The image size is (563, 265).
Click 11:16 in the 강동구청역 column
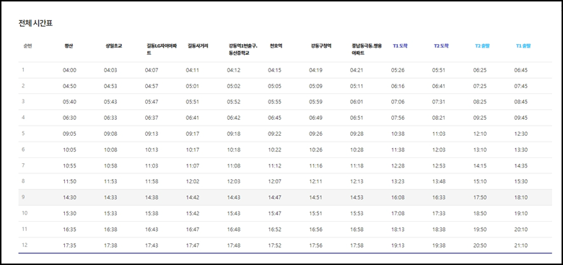pos(315,166)
